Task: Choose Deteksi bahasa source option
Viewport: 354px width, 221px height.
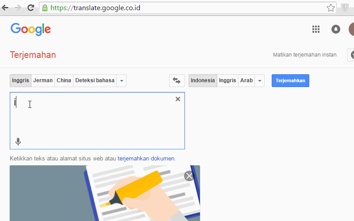Action: coord(95,80)
